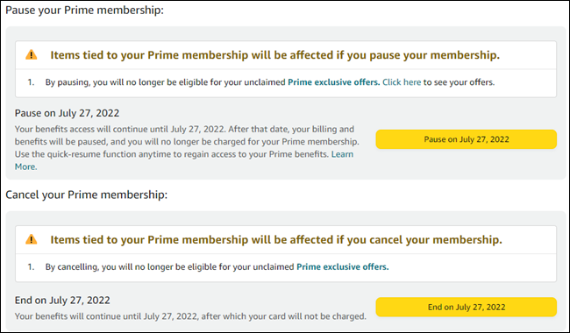The image size is (570, 333).
Task: Click the 'By pausing, you will no longer' item
Action: coord(270,82)
